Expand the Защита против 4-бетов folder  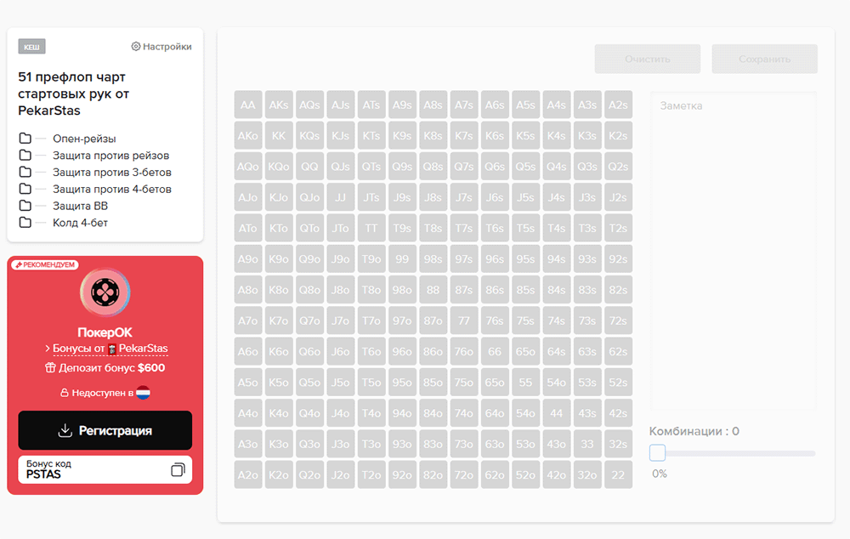pyautogui.click(x=111, y=189)
